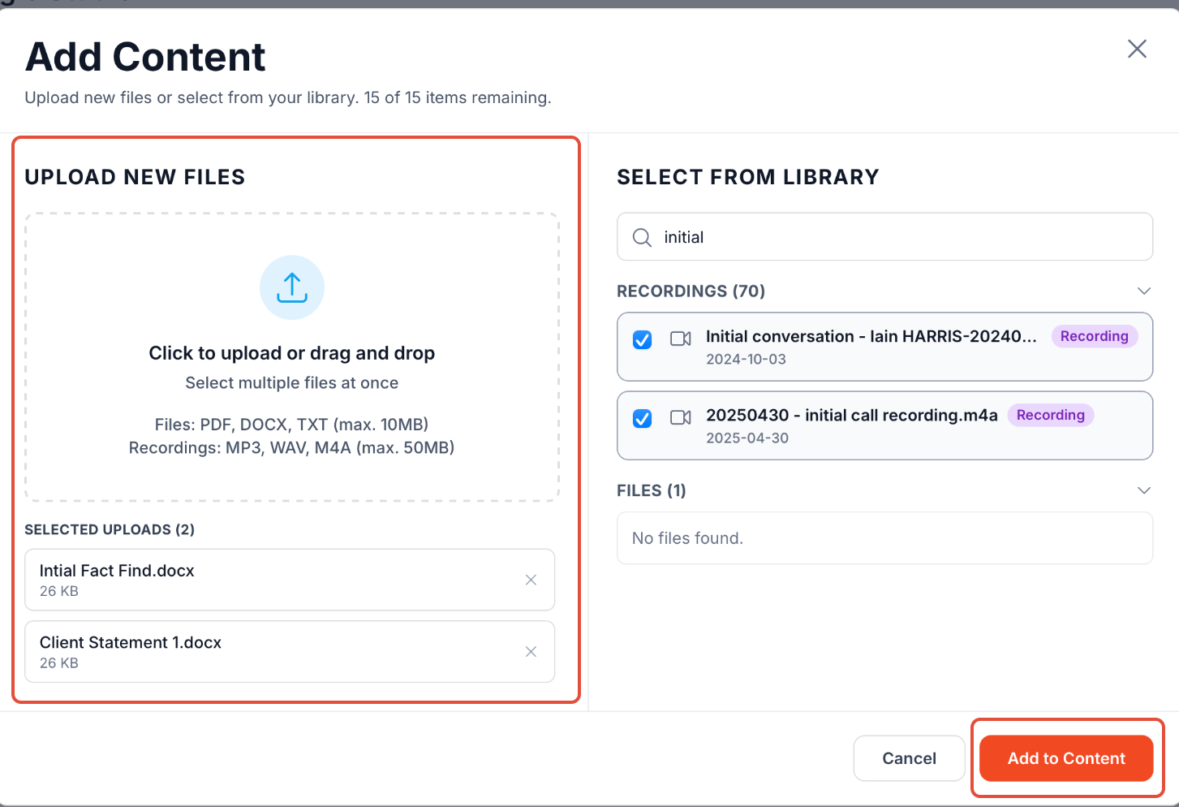Viewport: 1179px width, 807px height.
Task: Close the Add Content dialog
Action: (x=1137, y=49)
